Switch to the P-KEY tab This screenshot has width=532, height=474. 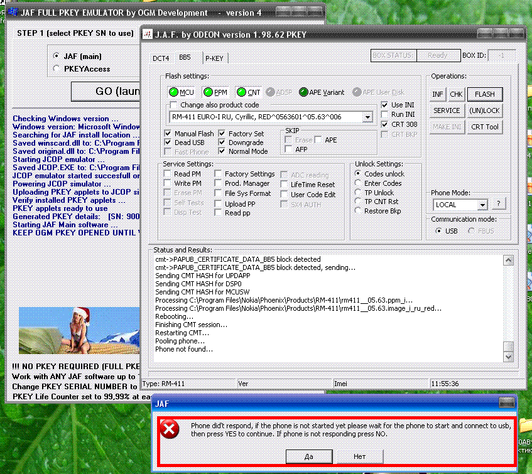pos(214,58)
